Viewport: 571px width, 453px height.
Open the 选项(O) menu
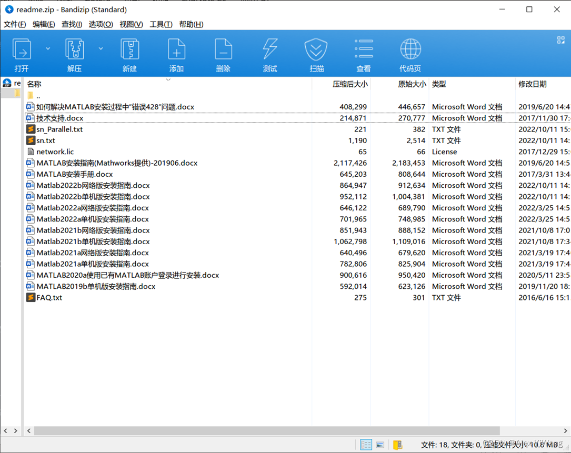[x=101, y=24]
